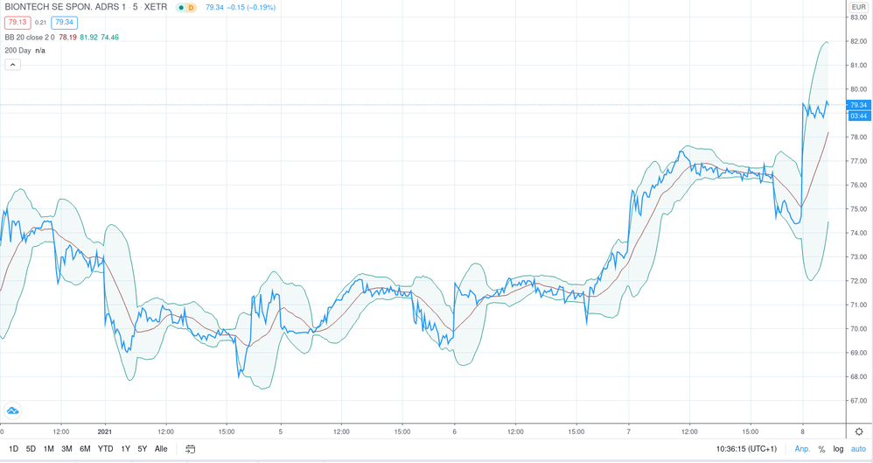
Task: Select the 1D time range
Action: (13, 449)
